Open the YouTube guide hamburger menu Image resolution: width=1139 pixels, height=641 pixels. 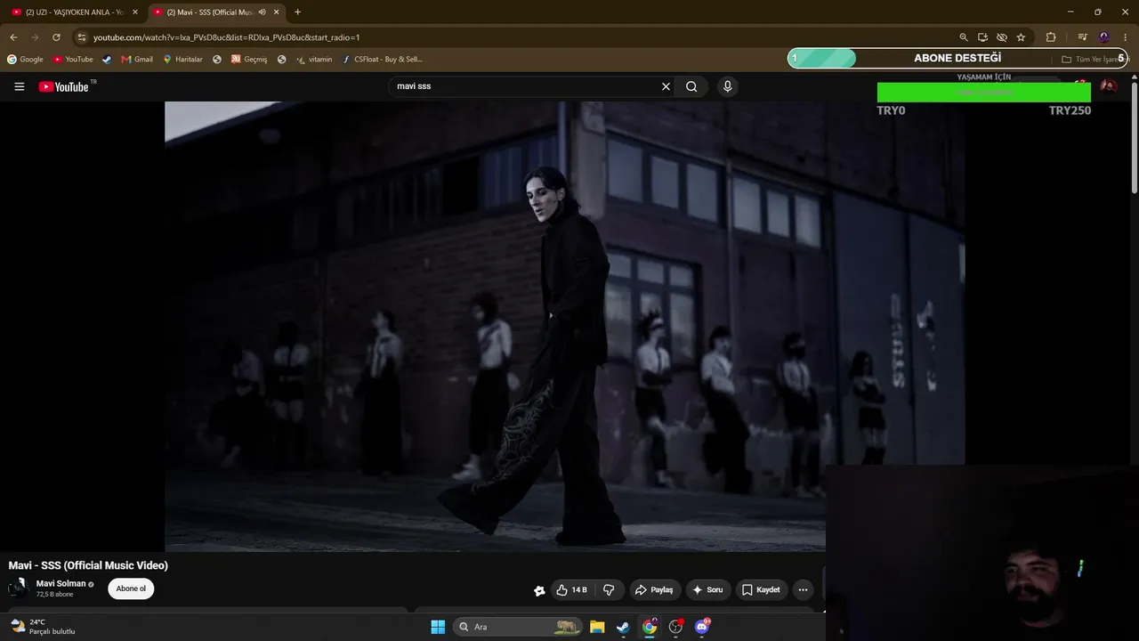click(x=19, y=86)
